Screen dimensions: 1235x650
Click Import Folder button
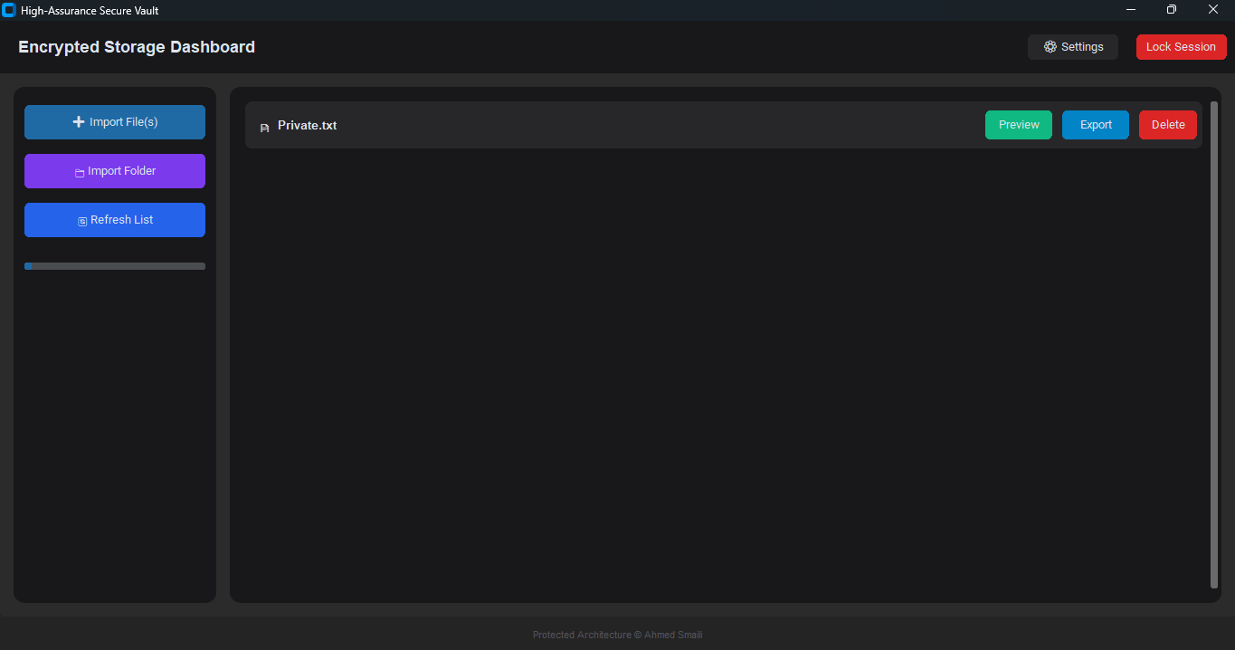[115, 171]
